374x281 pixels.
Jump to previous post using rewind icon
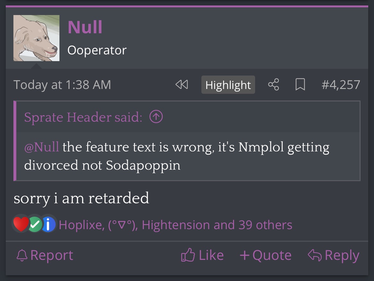point(182,84)
